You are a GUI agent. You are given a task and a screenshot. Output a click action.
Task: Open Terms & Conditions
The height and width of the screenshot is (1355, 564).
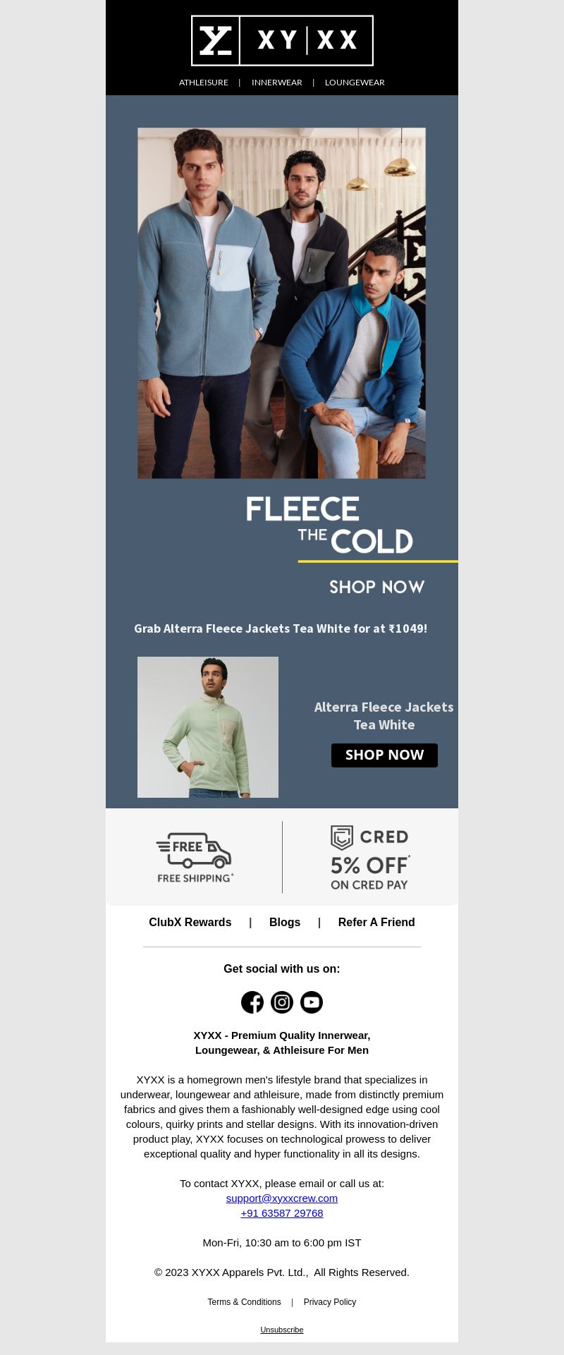pyautogui.click(x=244, y=1302)
